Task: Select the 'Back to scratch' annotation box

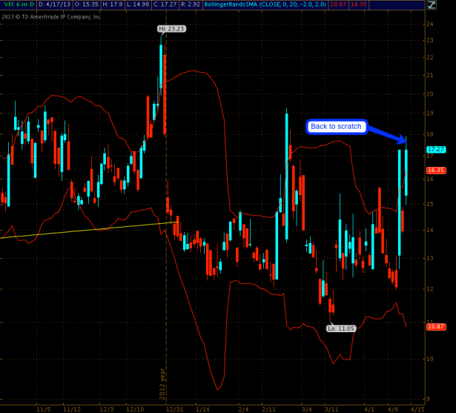Action: [x=336, y=127]
